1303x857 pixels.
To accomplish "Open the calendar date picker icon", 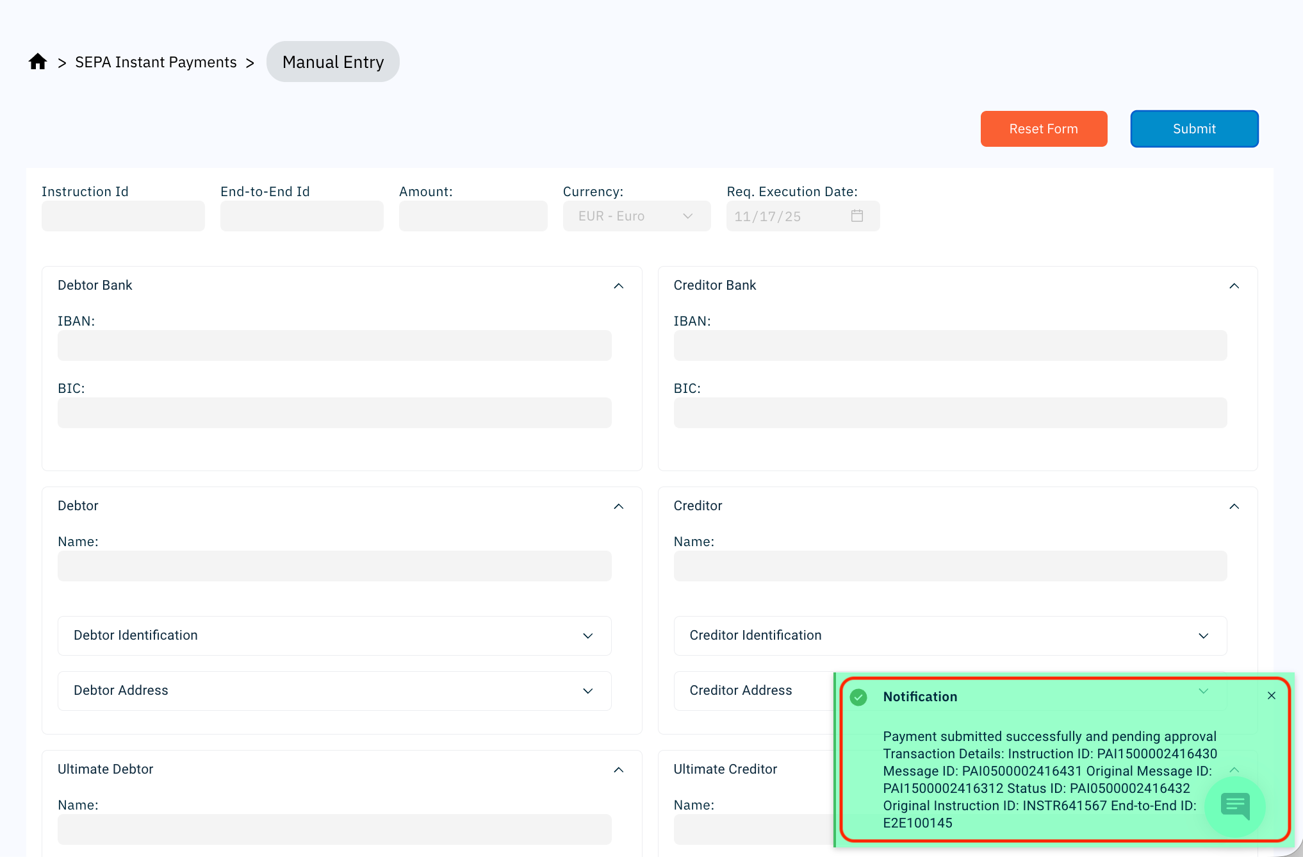I will pyautogui.click(x=856, y=216).
